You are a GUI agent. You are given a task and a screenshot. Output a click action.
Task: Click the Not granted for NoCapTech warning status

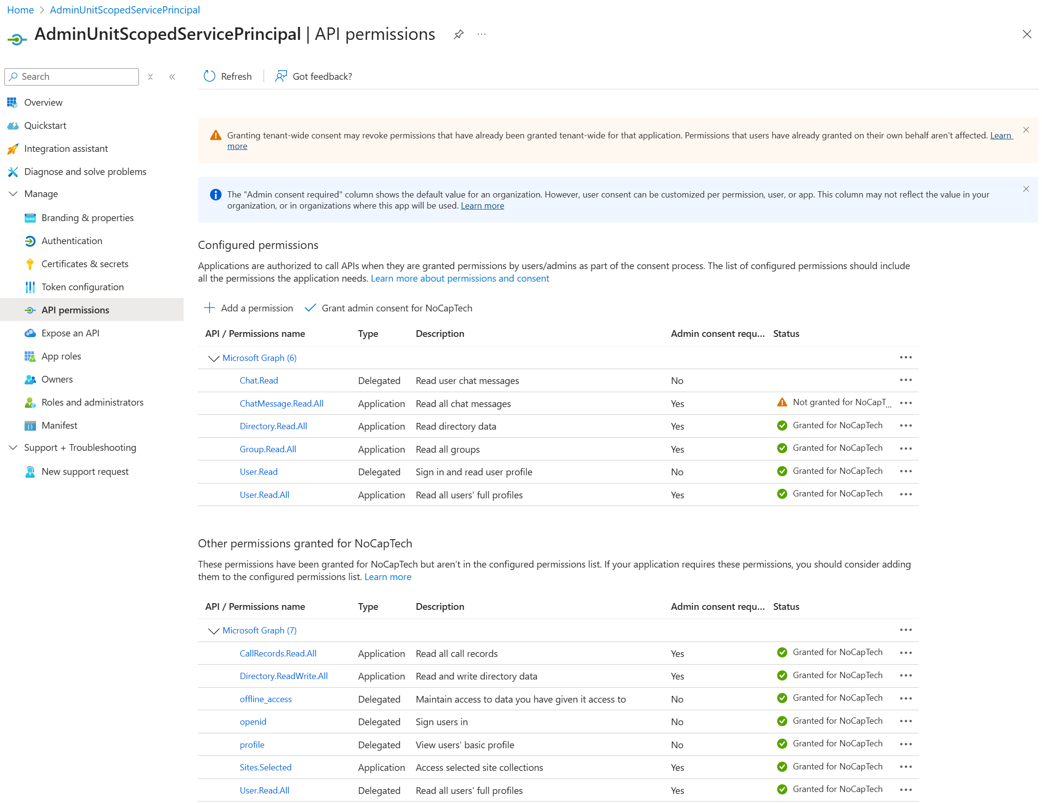[834, 403]
